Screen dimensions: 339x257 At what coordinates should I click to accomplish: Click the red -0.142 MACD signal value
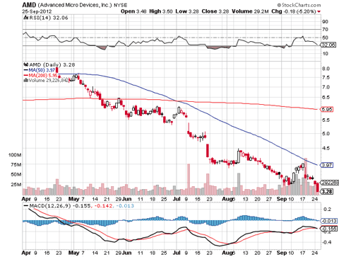tap(103, 206)
